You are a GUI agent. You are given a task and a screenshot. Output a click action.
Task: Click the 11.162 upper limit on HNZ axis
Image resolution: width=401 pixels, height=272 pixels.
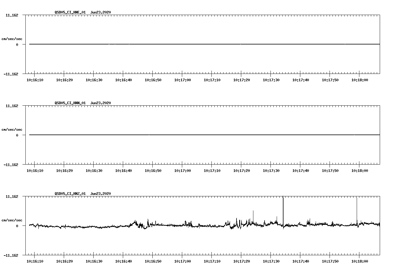pyautogui.click(x=12, y=196)
